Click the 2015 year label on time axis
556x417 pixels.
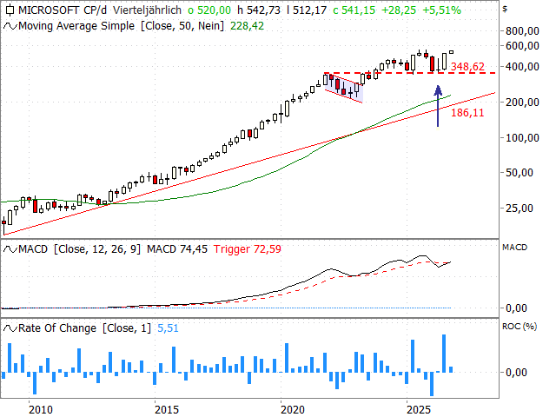(167, 409)
